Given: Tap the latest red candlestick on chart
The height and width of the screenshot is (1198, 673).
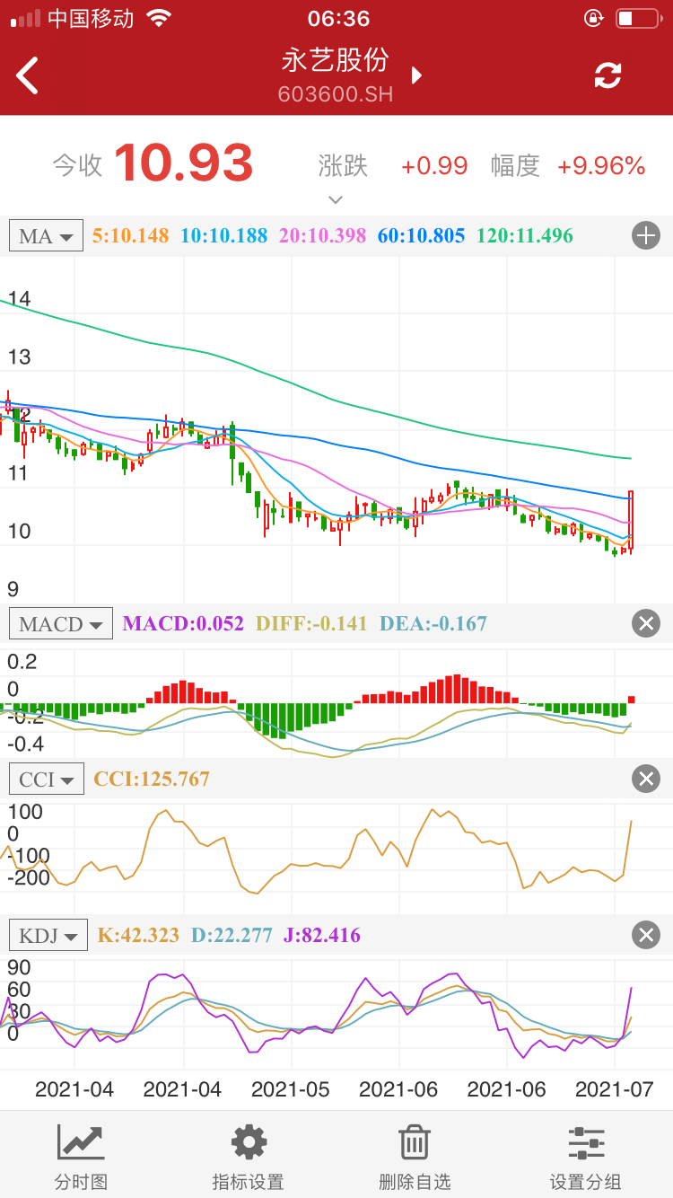Looking at the screenshot, I should coord(632,521).
